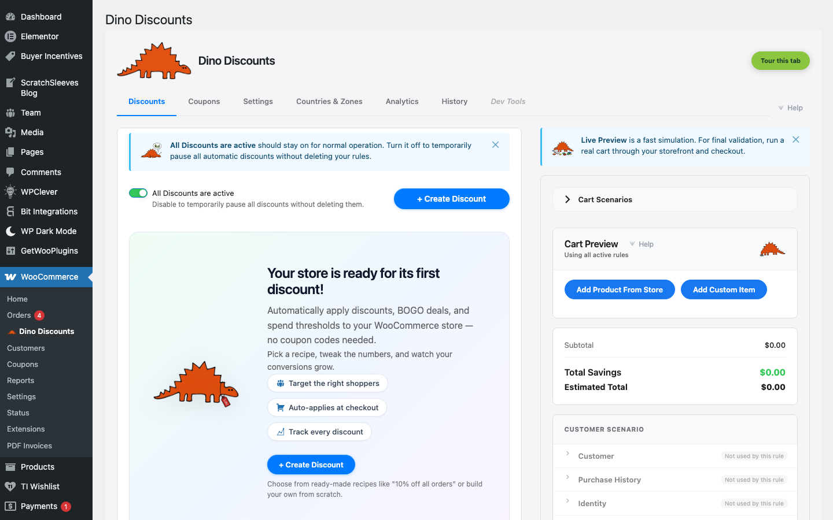Open Coupons in WooCommerce submenu

tap(23, 364)
